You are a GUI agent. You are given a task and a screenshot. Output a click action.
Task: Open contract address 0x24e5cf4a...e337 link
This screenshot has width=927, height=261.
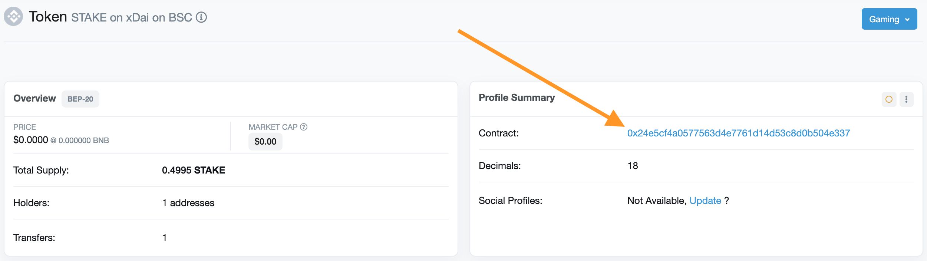pos(739,133)
